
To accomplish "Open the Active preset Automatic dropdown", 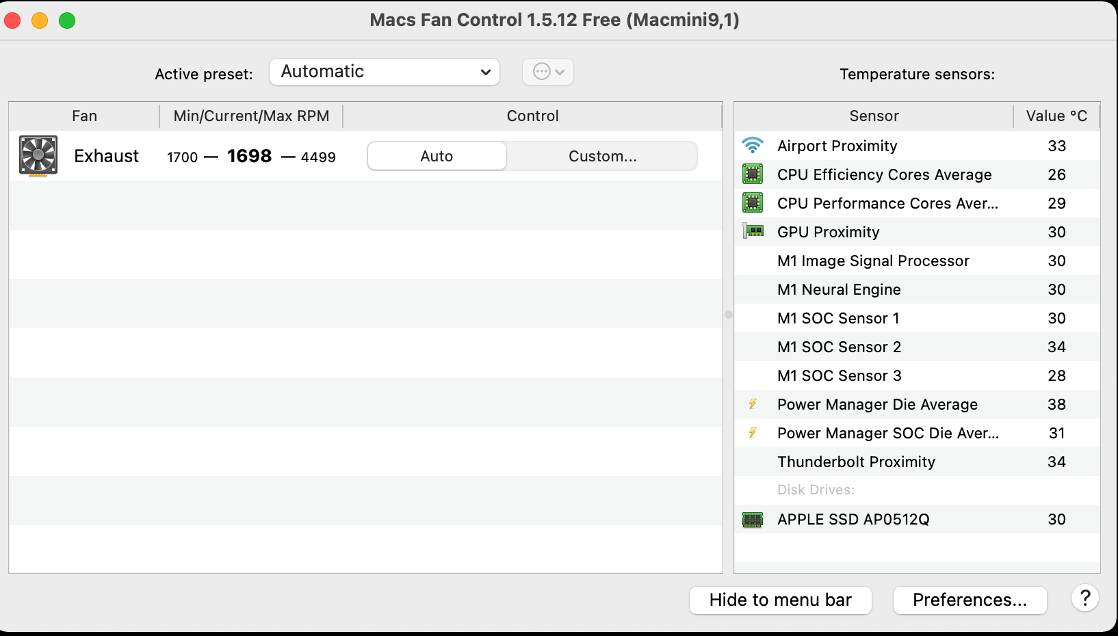I will pos(385,72).
